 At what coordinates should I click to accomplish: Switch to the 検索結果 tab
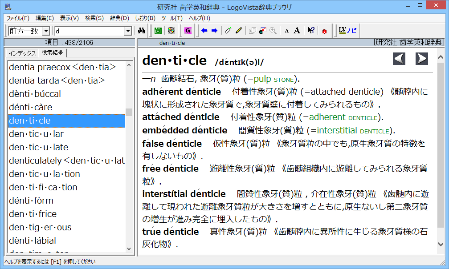53,52
